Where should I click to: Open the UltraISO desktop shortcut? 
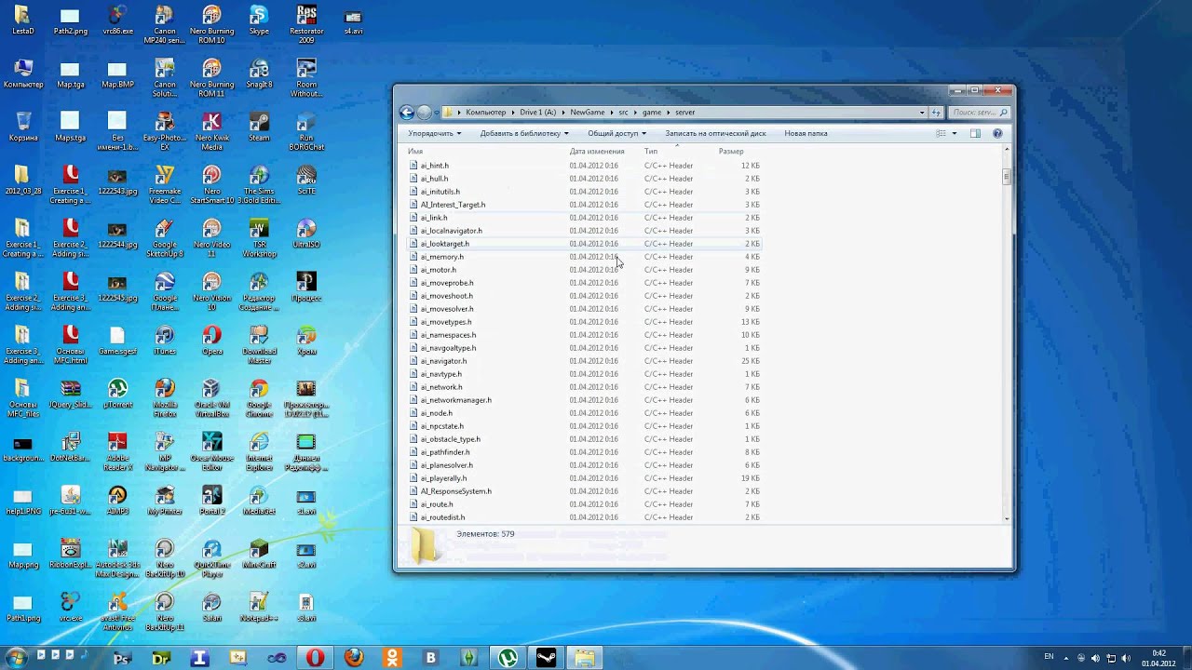pos(306,234)
